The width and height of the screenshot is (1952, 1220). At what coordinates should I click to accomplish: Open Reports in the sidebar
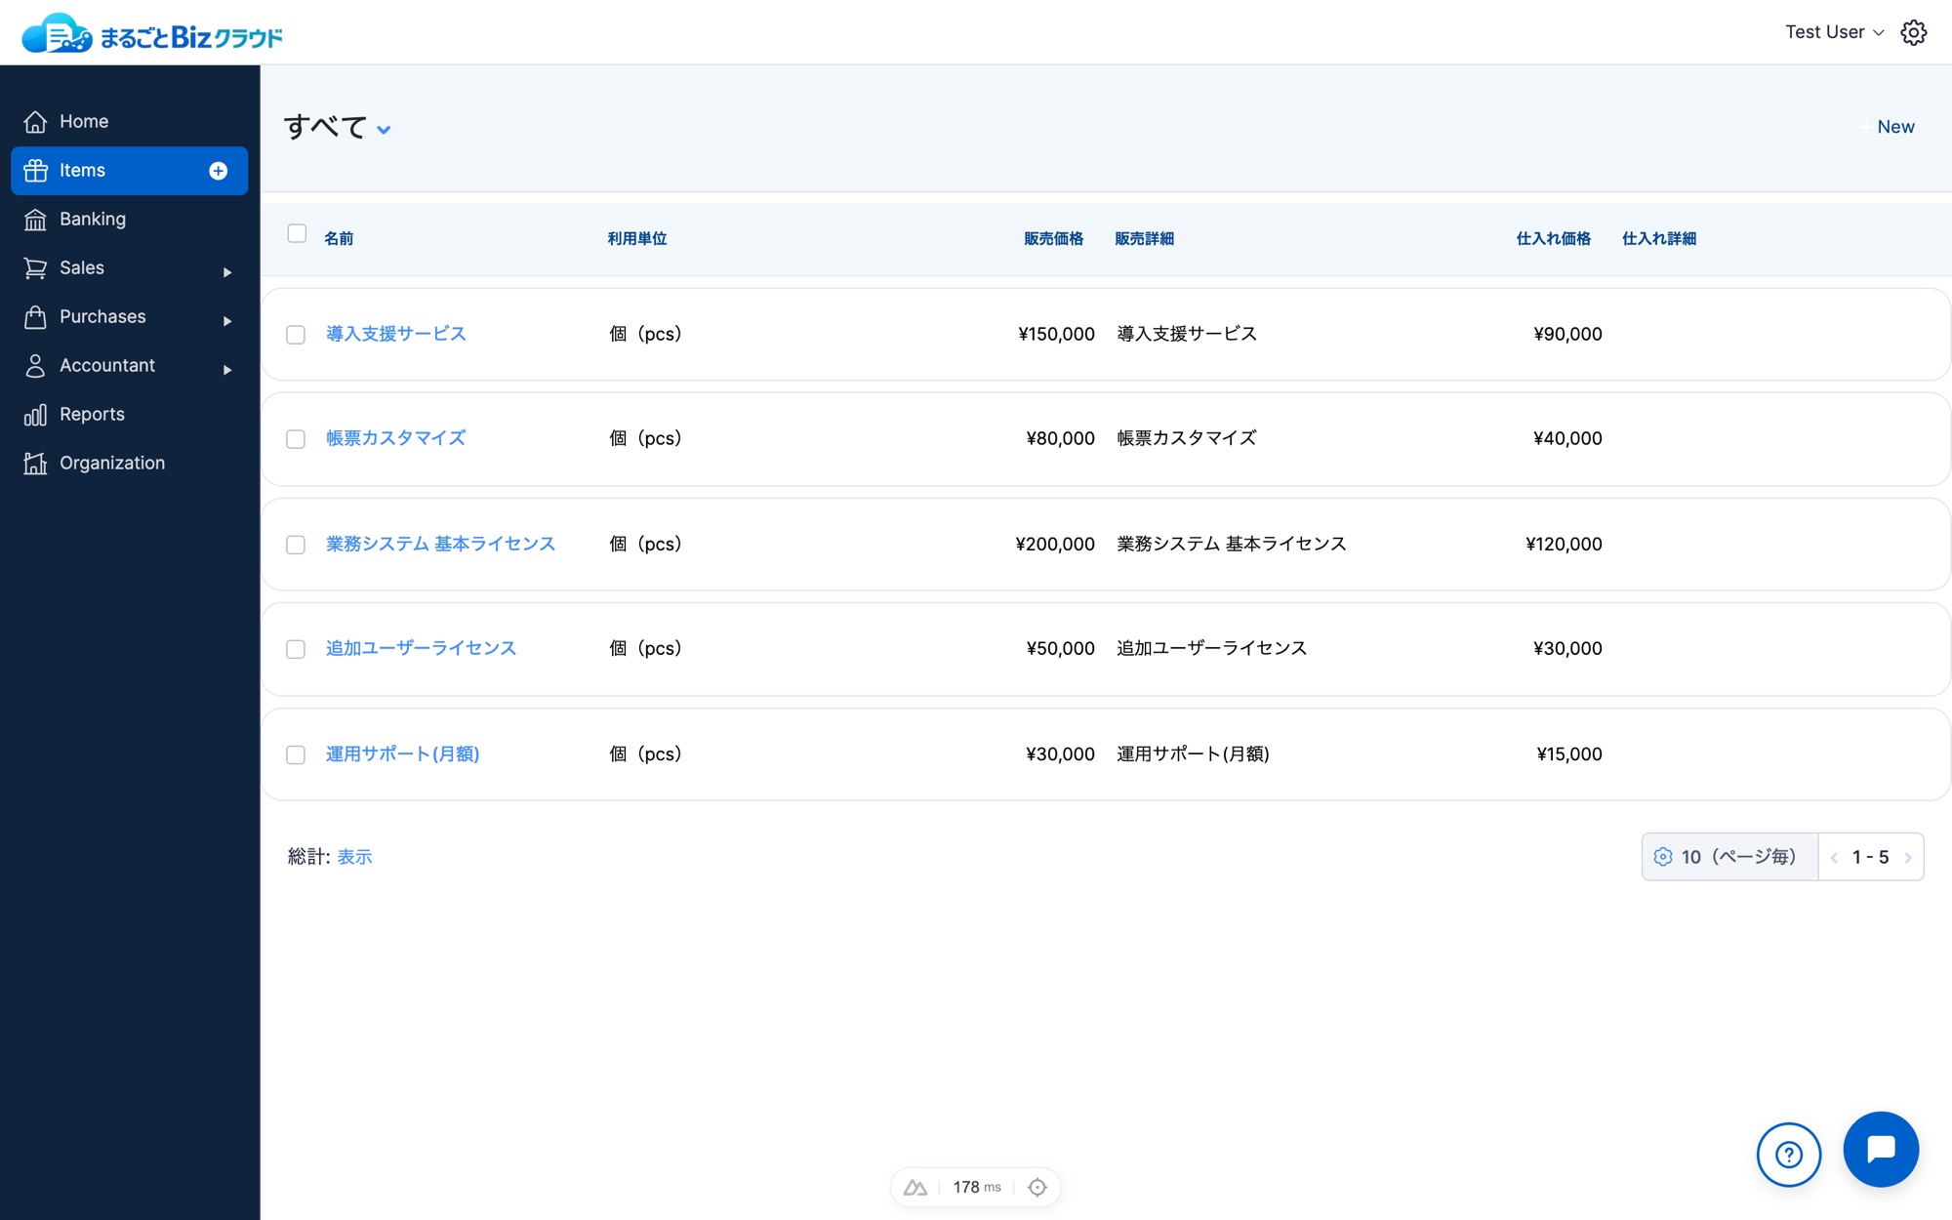[x=130, y=415]
